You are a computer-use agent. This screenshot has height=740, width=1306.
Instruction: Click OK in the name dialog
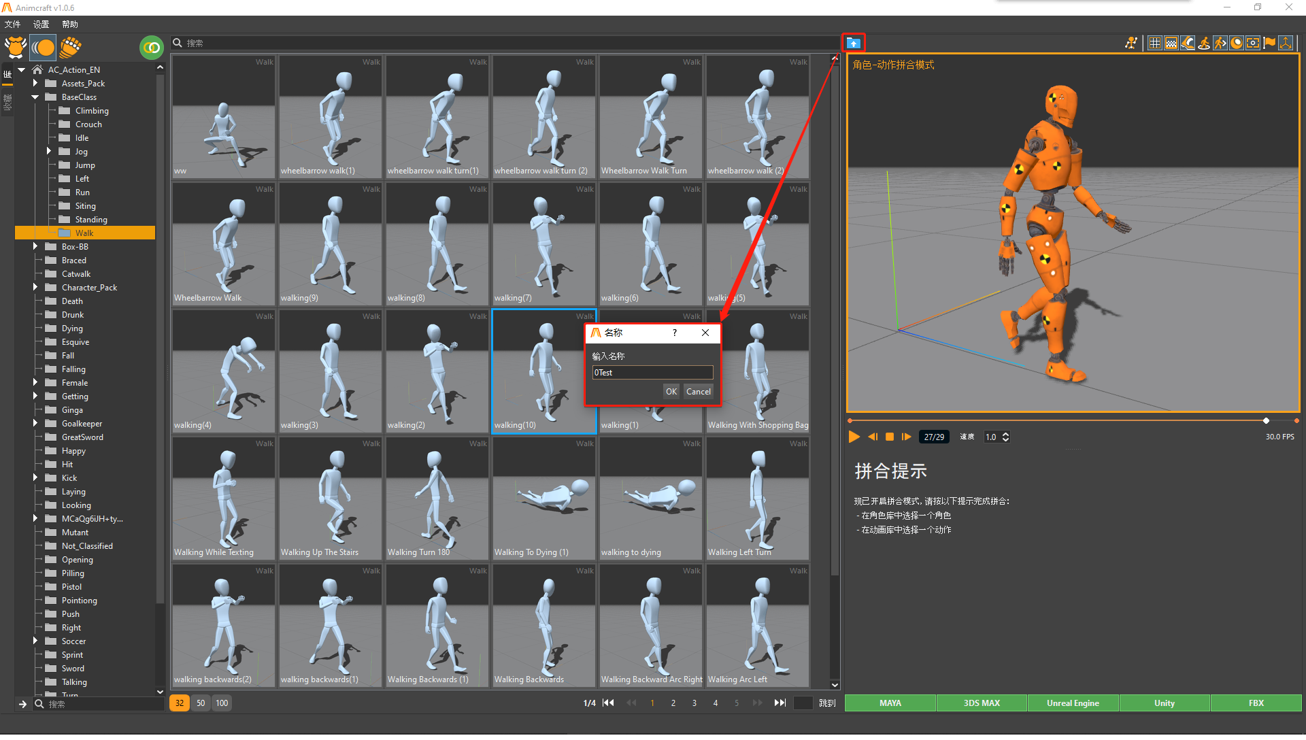(x=671, y=391)
